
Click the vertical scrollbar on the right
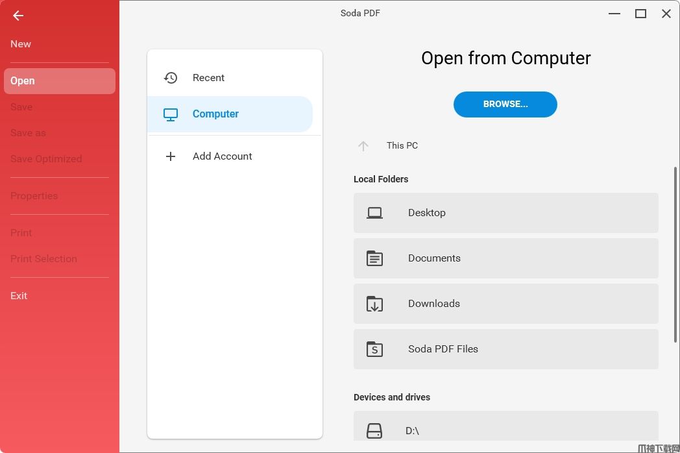click(675, 254)
